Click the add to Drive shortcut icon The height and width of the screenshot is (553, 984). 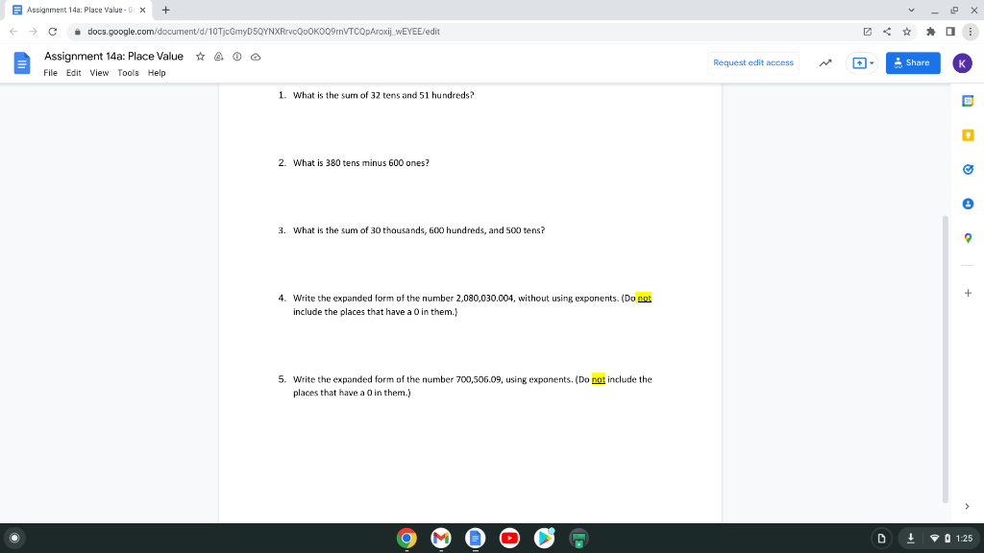click(218, 57)
